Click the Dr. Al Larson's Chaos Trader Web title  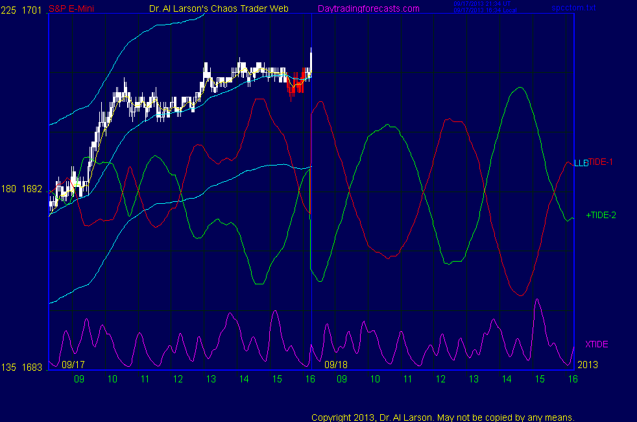coord(219,8)
